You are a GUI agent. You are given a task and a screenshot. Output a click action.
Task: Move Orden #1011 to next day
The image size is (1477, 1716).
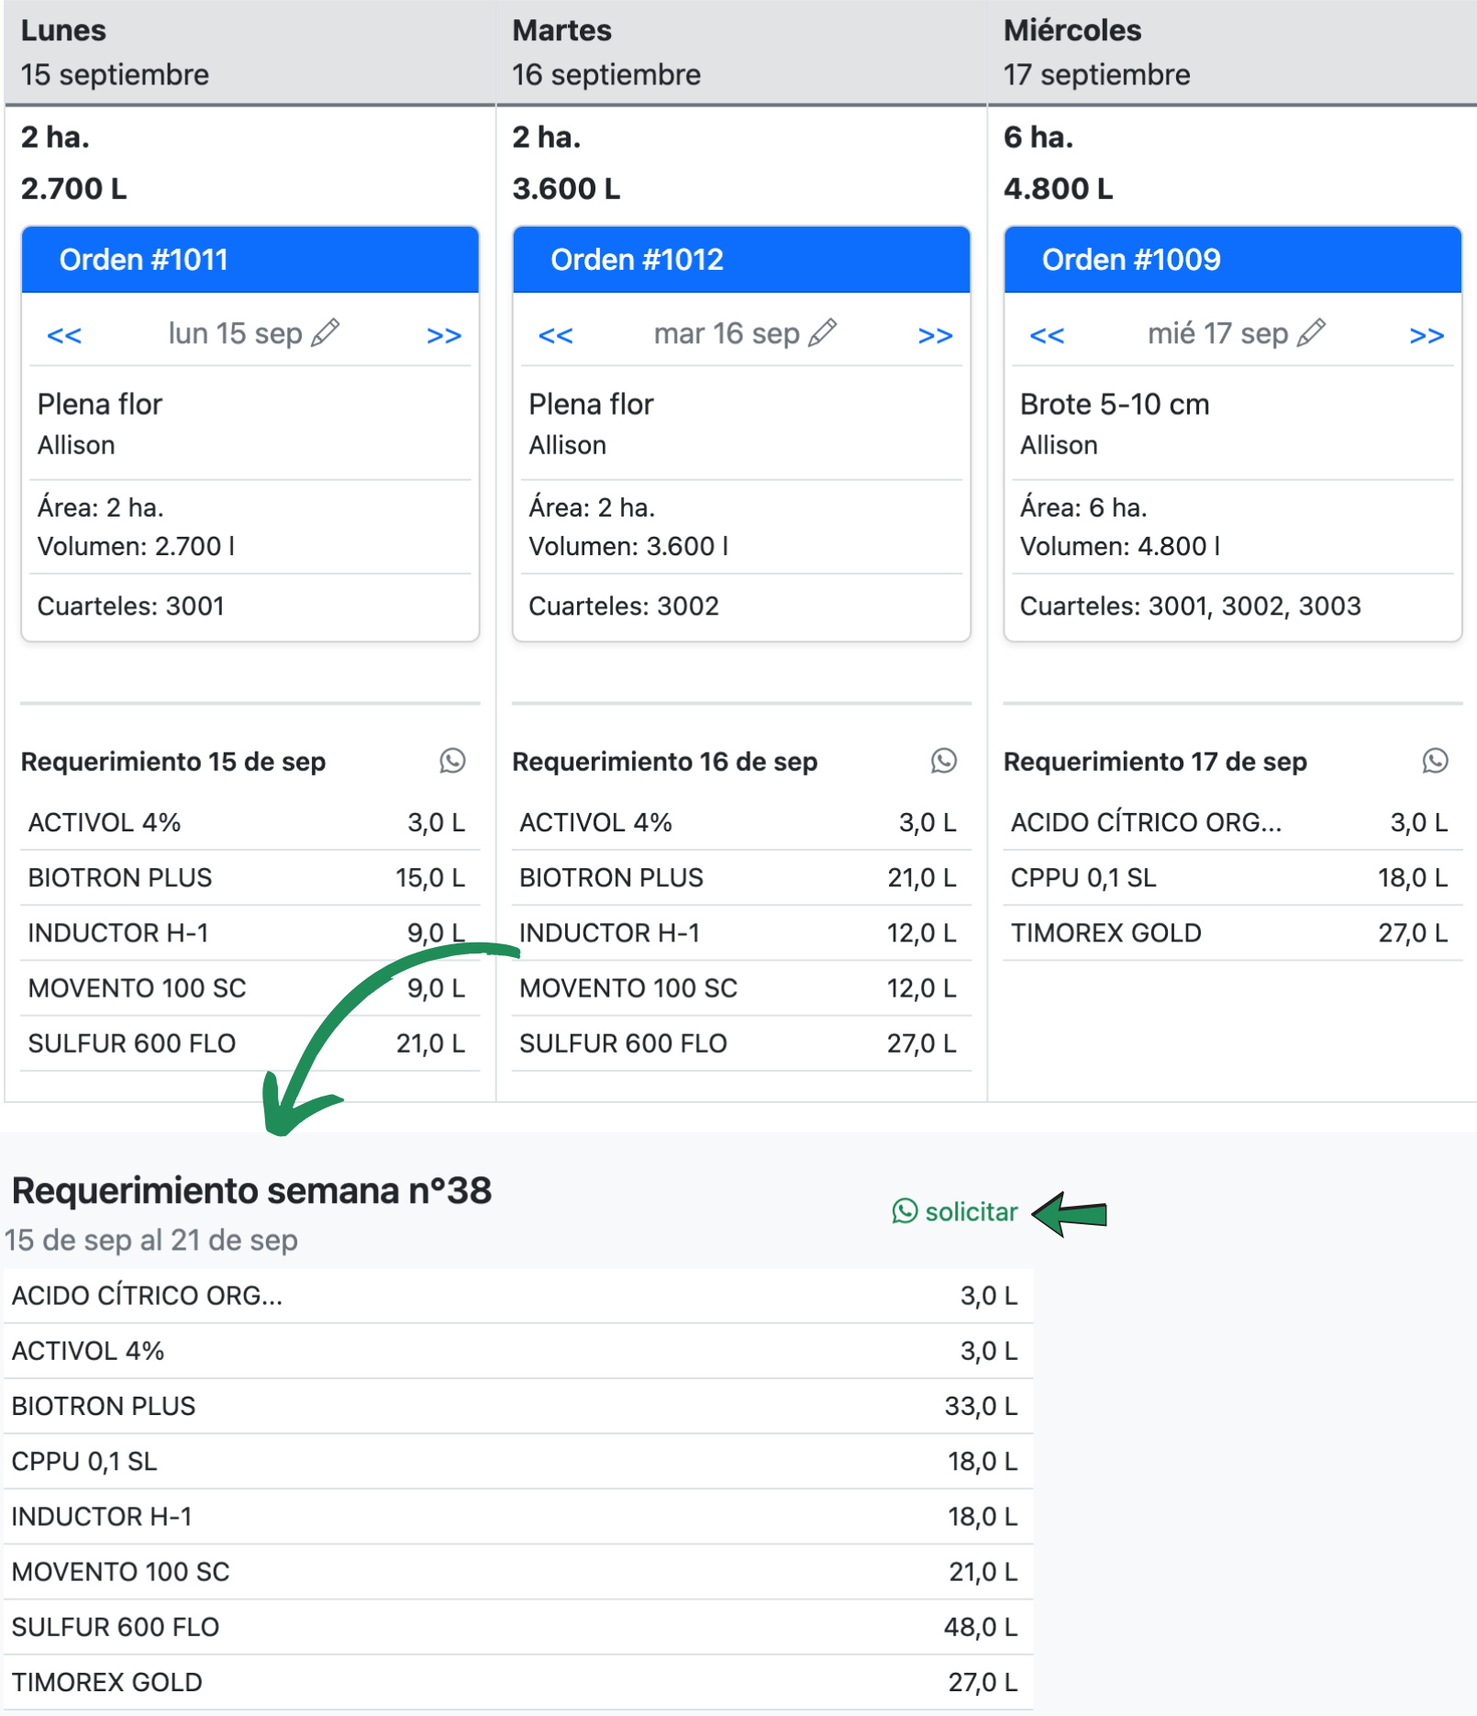pos(444,335)
